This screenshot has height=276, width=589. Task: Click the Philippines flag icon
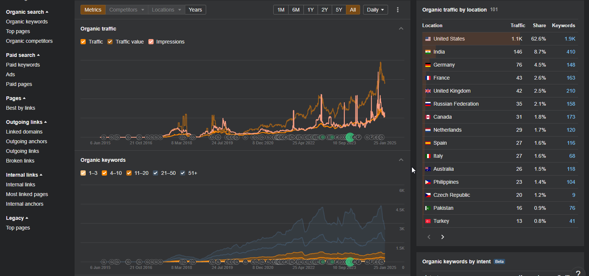point(428,182)
